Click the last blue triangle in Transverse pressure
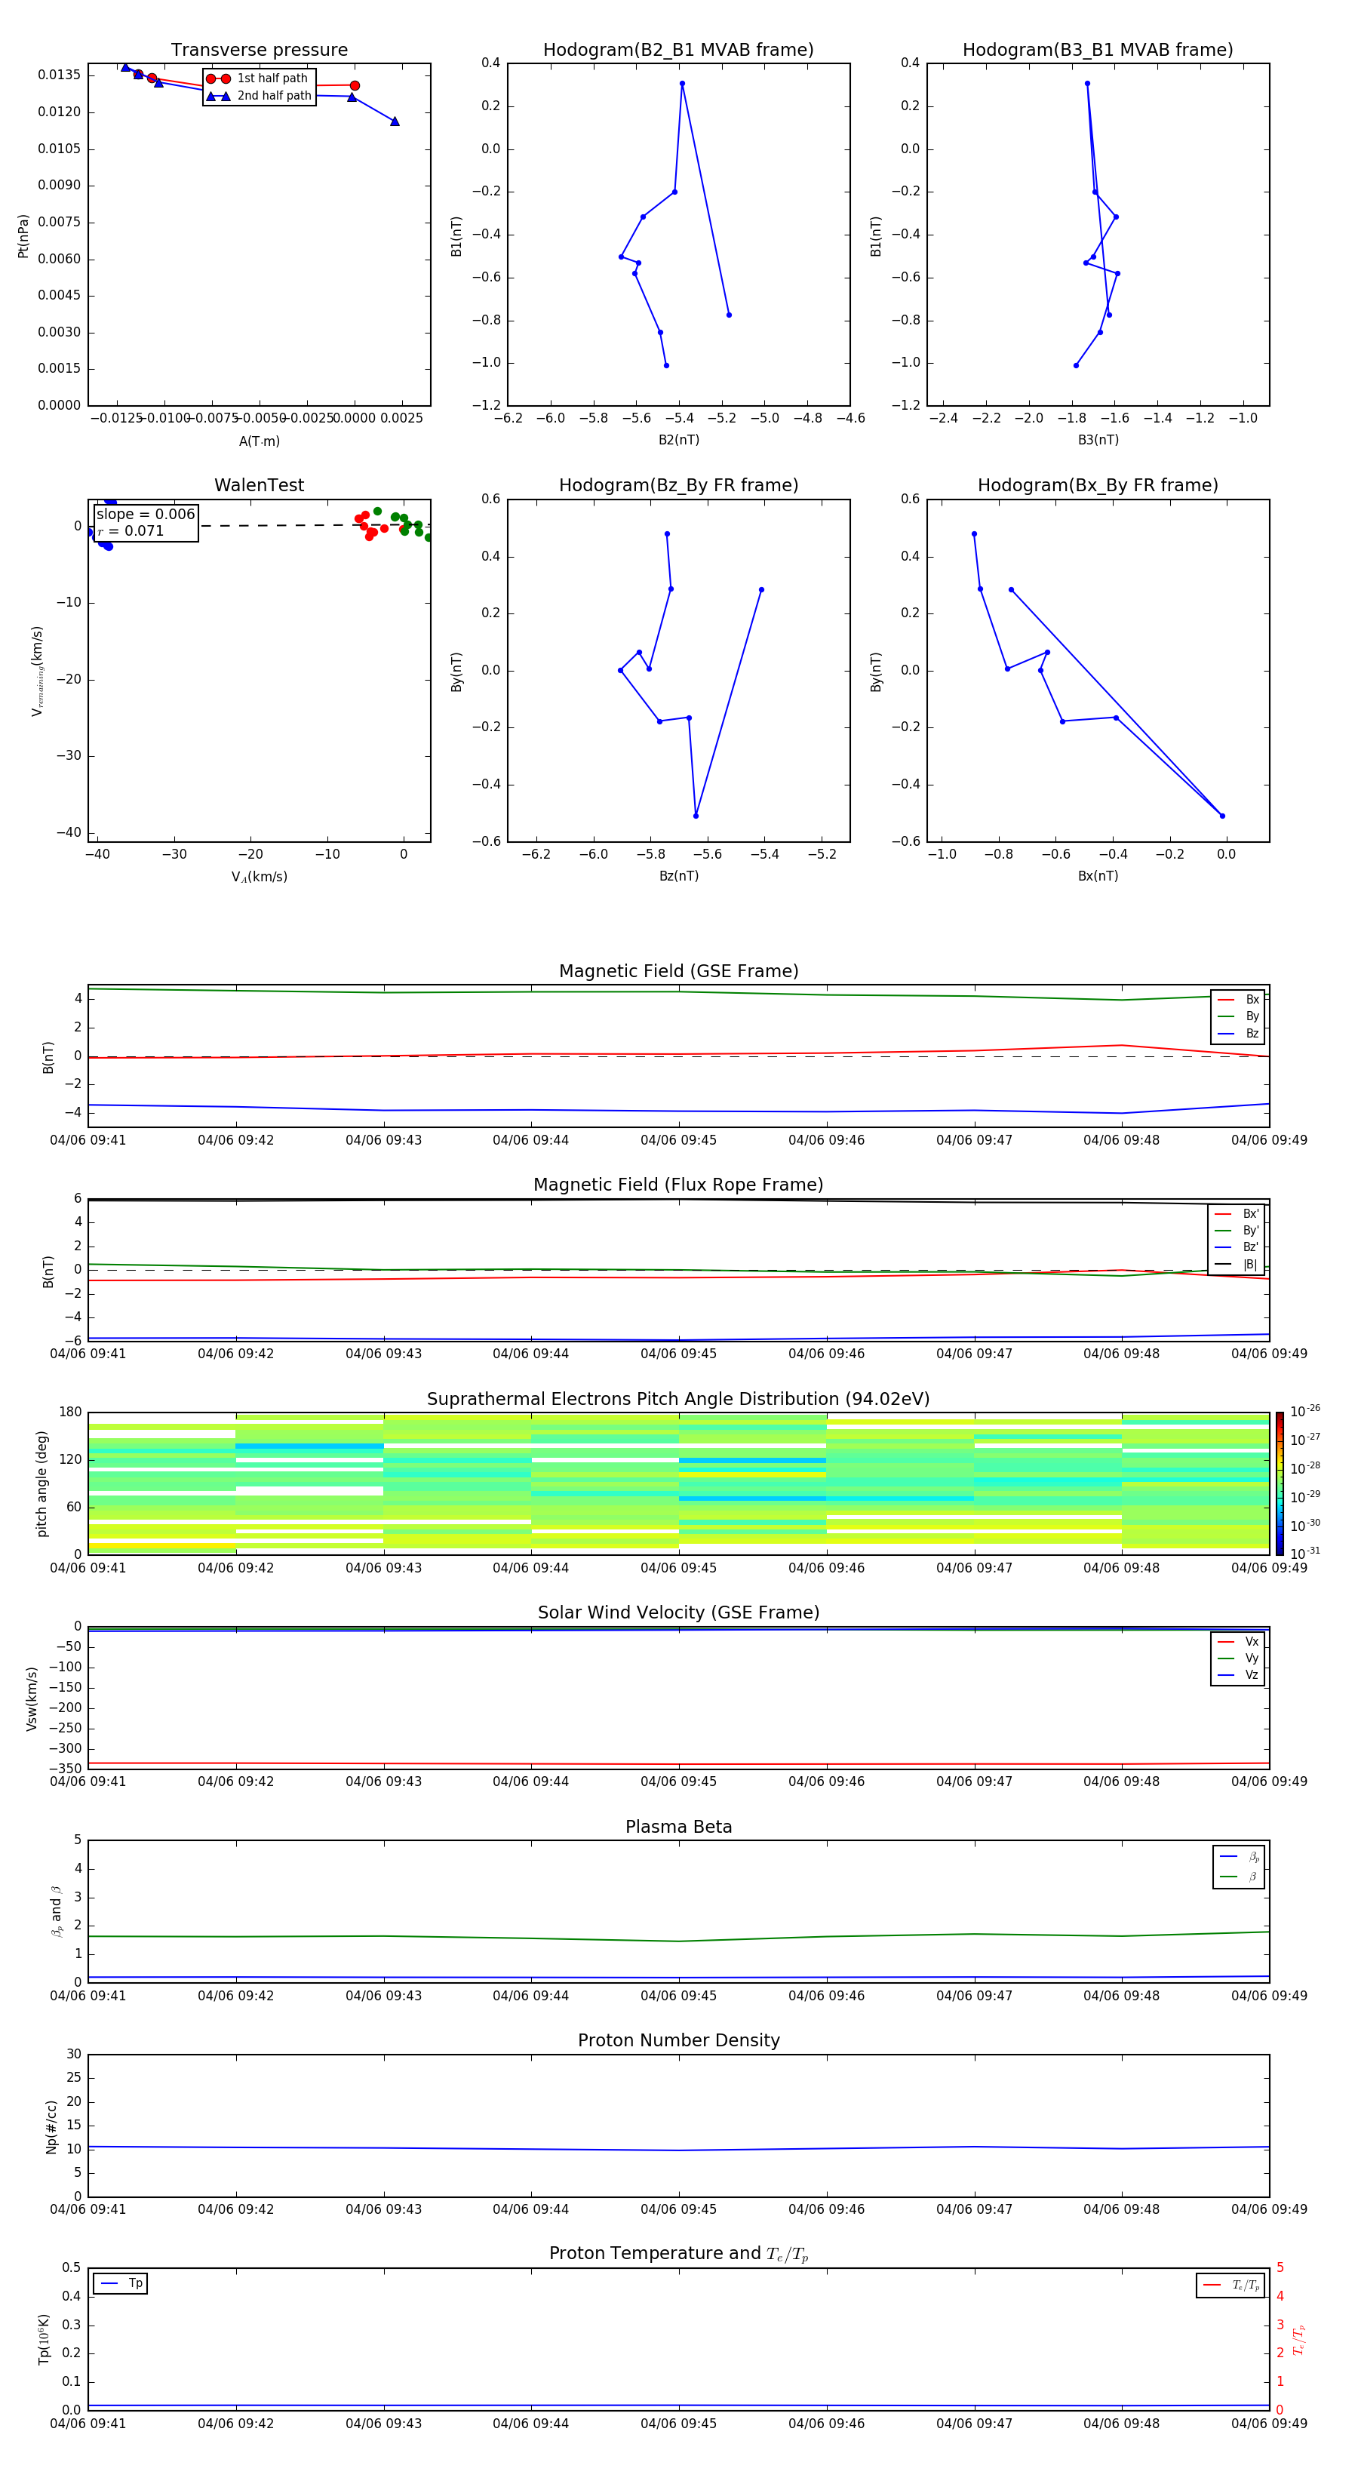1358x2490 pixels. click(395, 121)
